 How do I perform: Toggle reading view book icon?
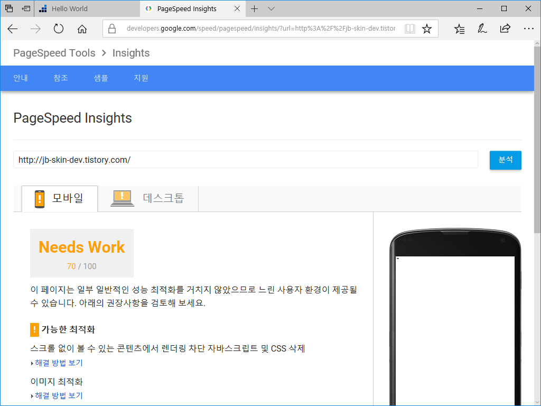click(409, 29)
